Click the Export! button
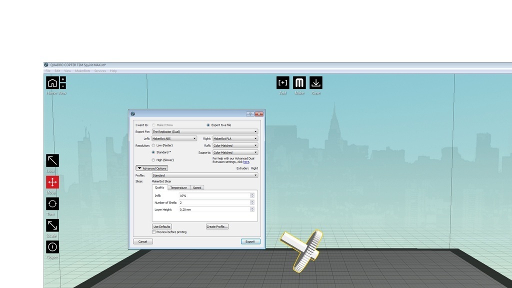Screen dimensions: 512x288 tap(250, 241)
